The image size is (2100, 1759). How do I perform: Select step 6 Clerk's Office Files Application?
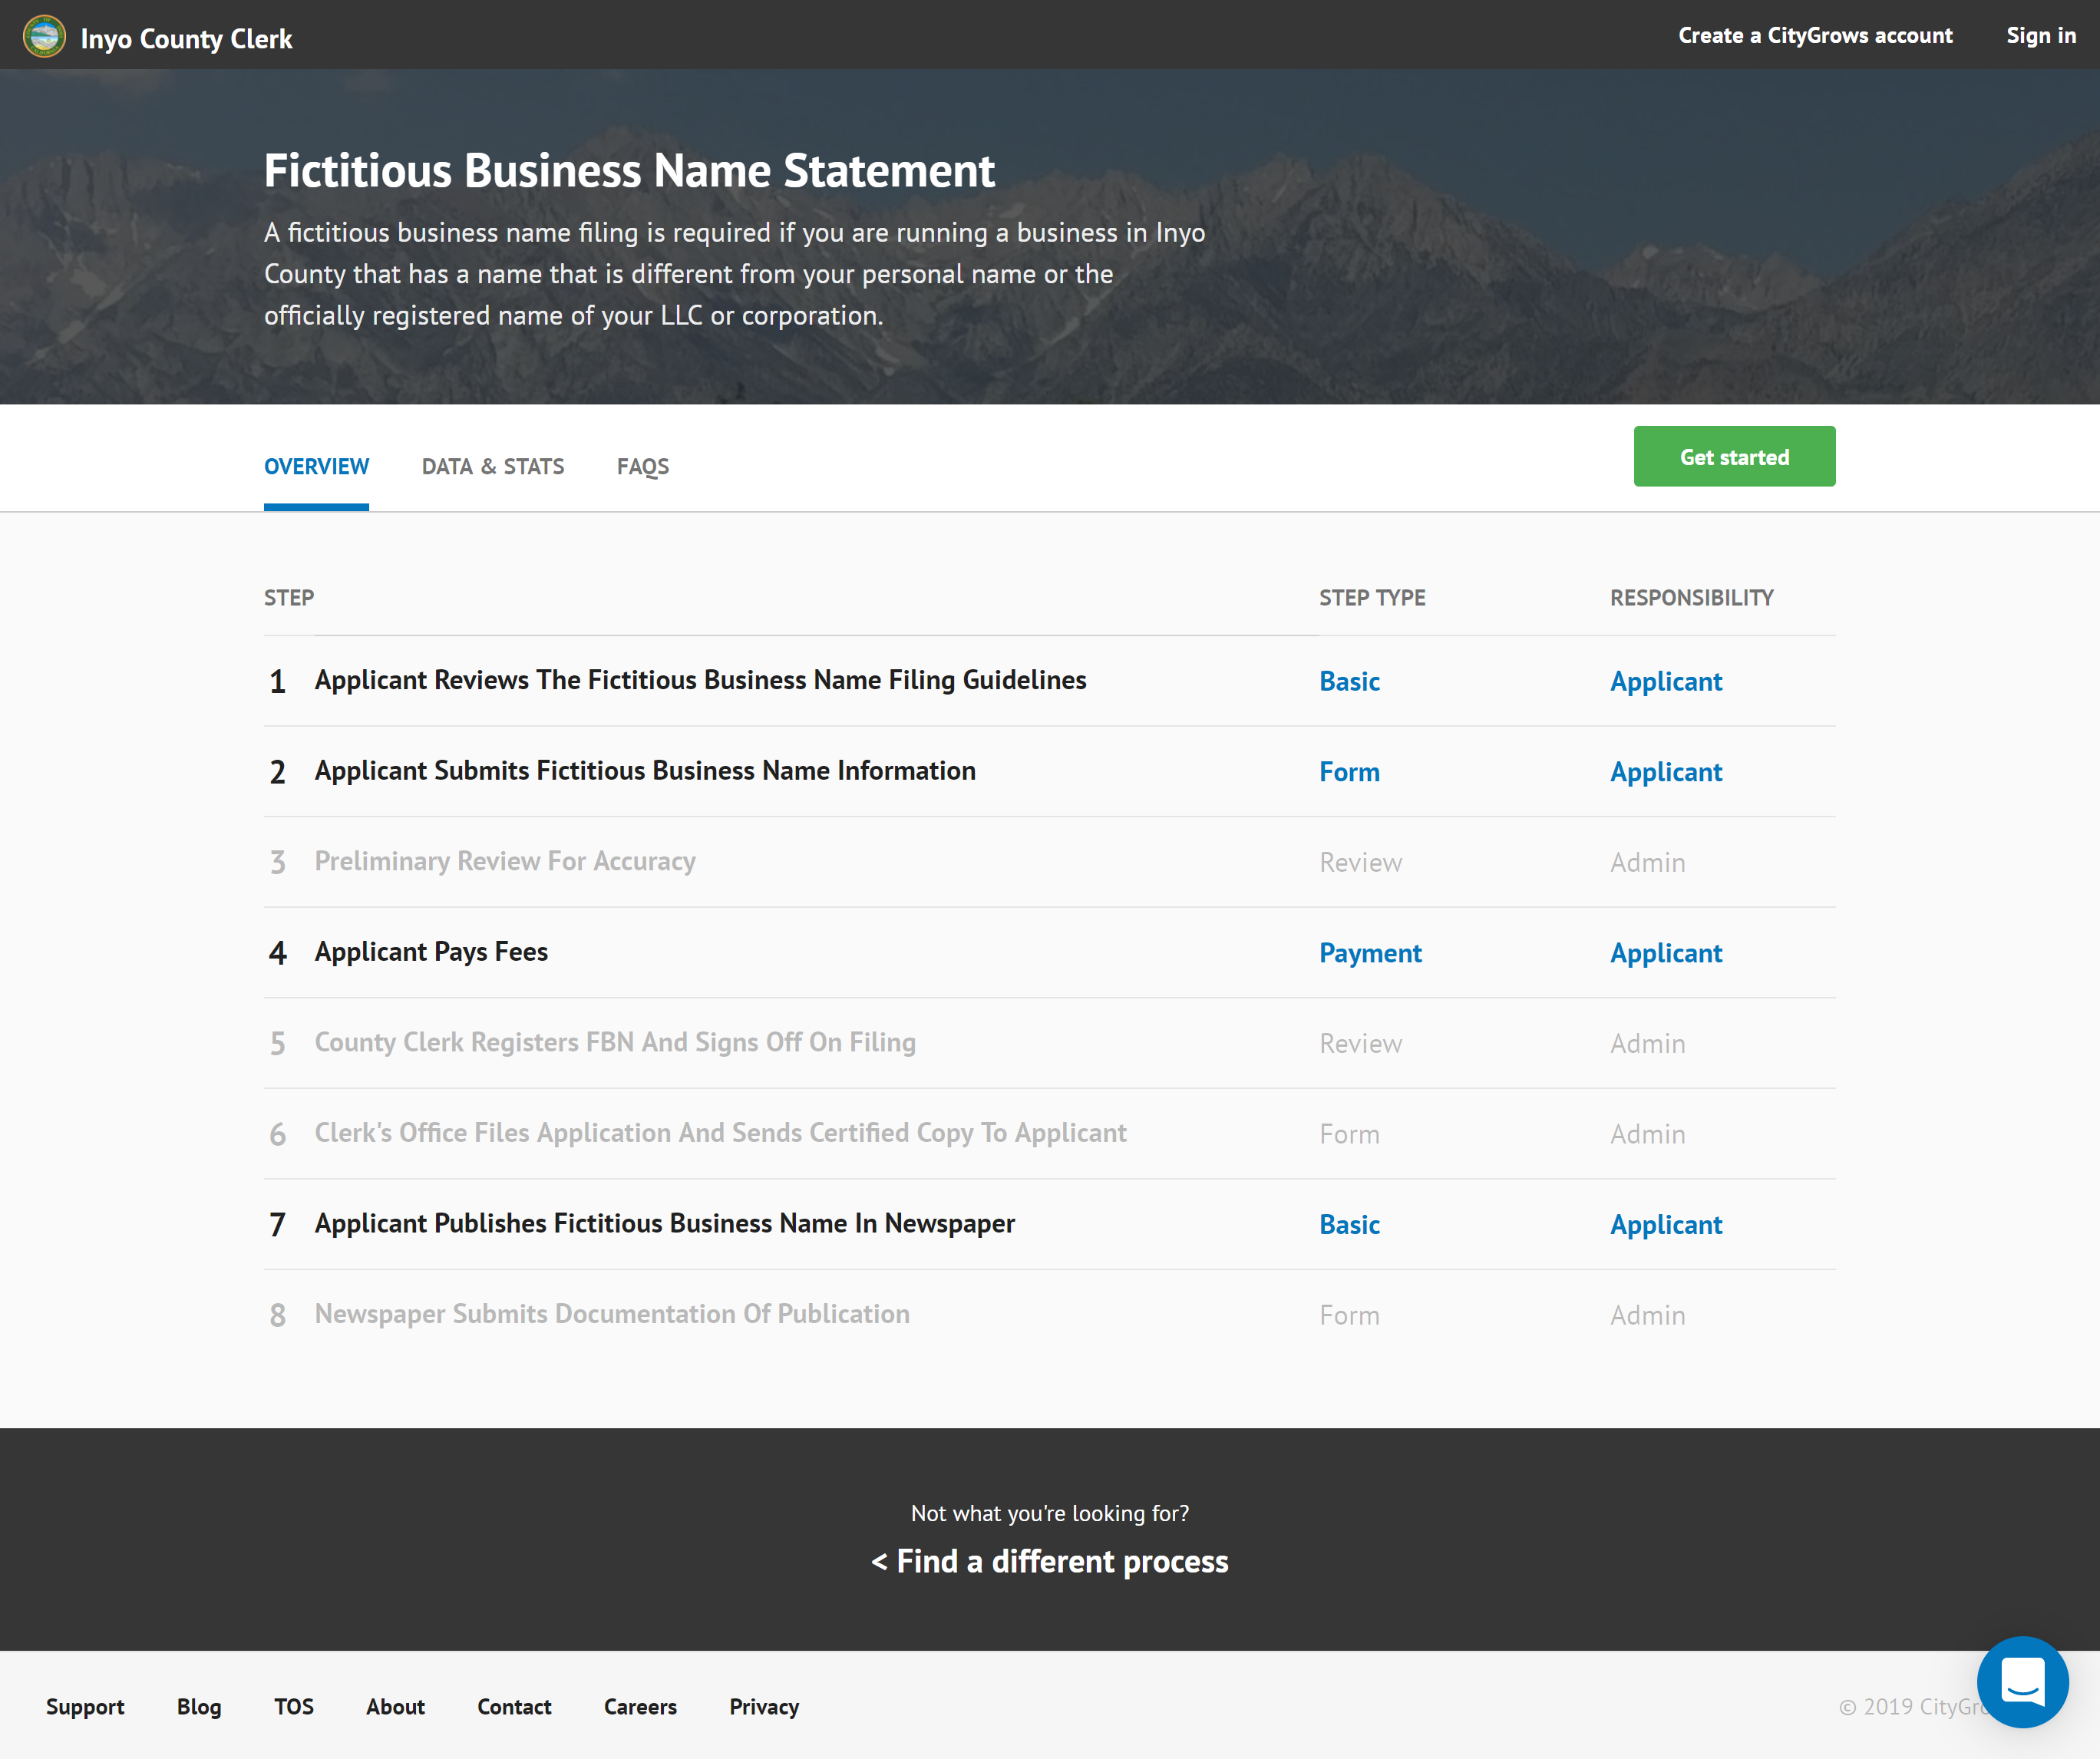pyautogui.click(x=720, y=1133)
